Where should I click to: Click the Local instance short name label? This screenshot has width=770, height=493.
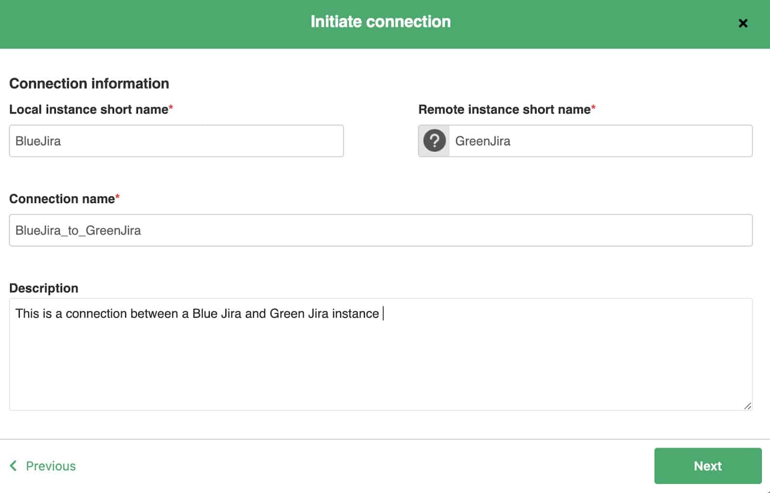point(91,109)
